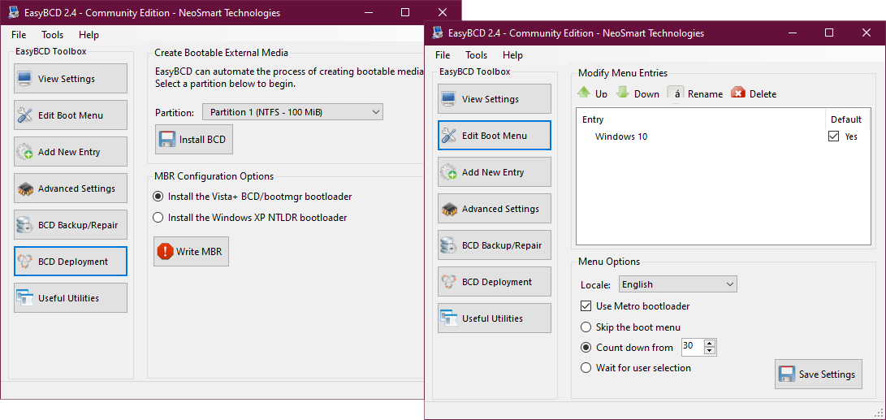This screenshot has width=886, height=420.
Task: Move the entry down with the Down arrow
Action: point(638,93)
